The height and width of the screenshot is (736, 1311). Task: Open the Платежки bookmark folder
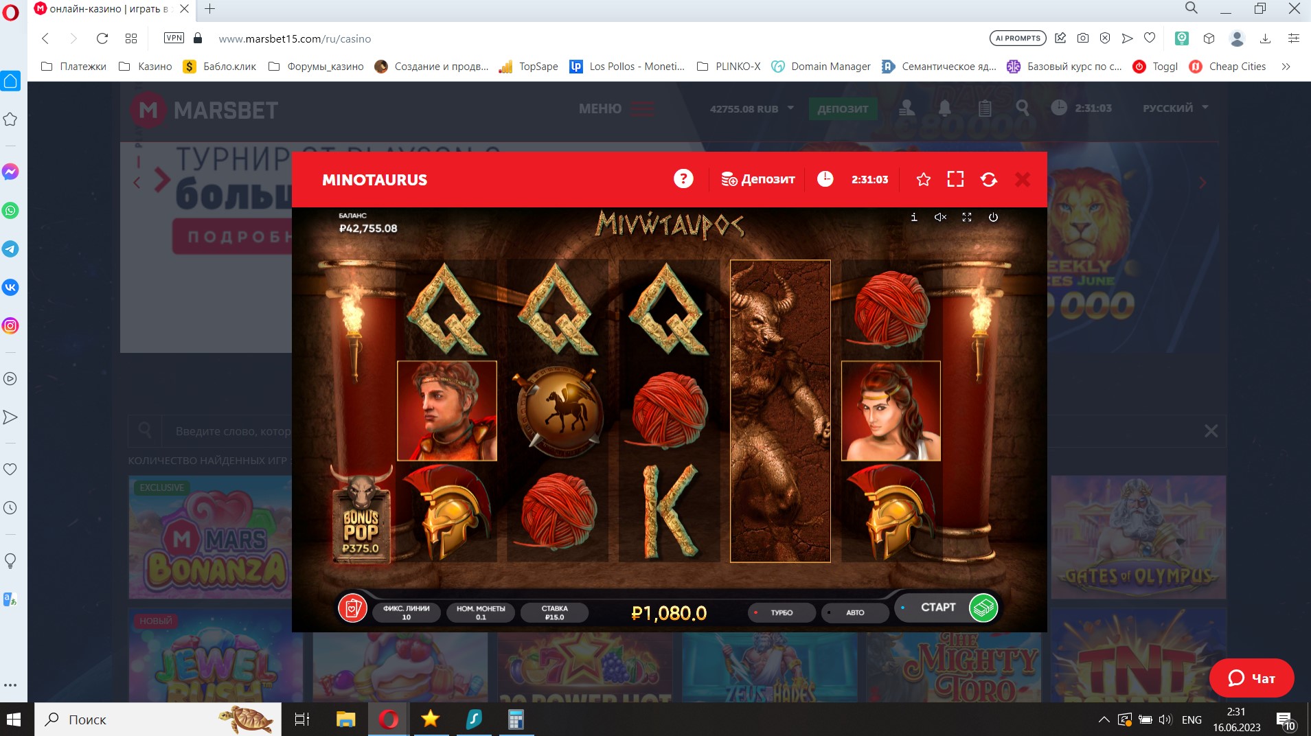74,67
